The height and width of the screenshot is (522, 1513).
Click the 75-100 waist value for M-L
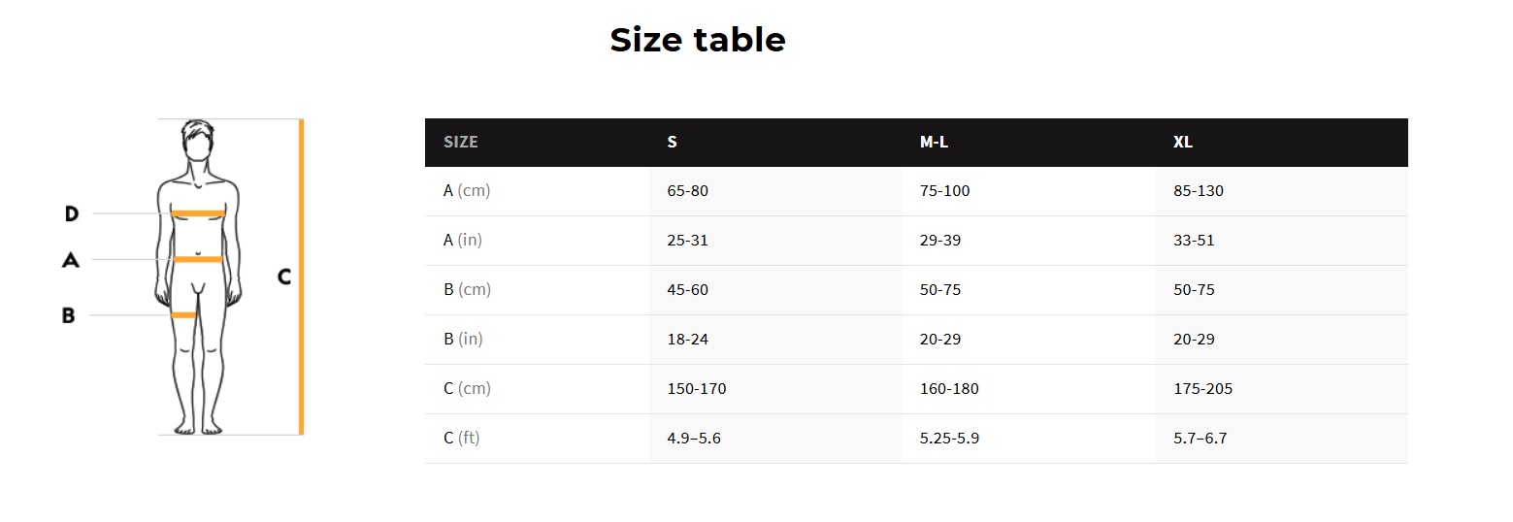click(x=944, y=191)
